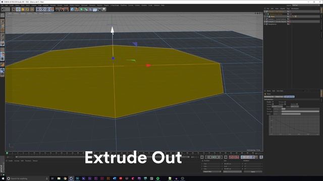Adjust the Radius slider in Soft Selection
Image resolution: width=323 pixels, height=181 pixels.
pyautogui.click(x=300, y=109)
